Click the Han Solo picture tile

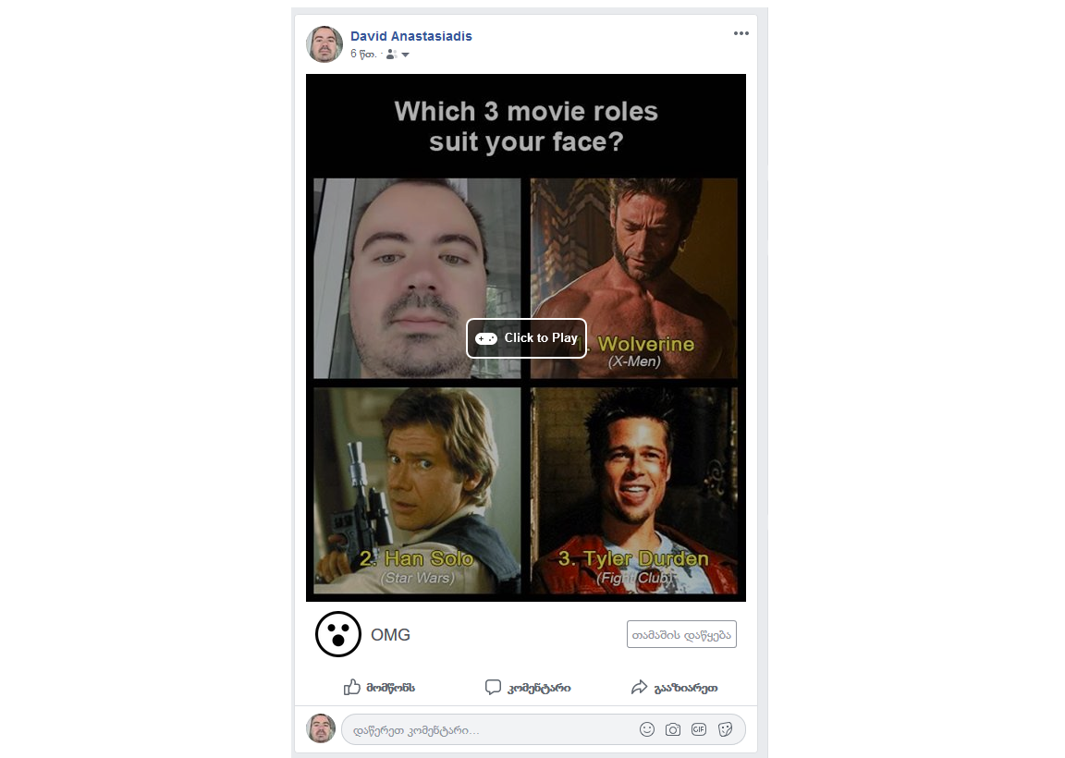coord(417,491)
